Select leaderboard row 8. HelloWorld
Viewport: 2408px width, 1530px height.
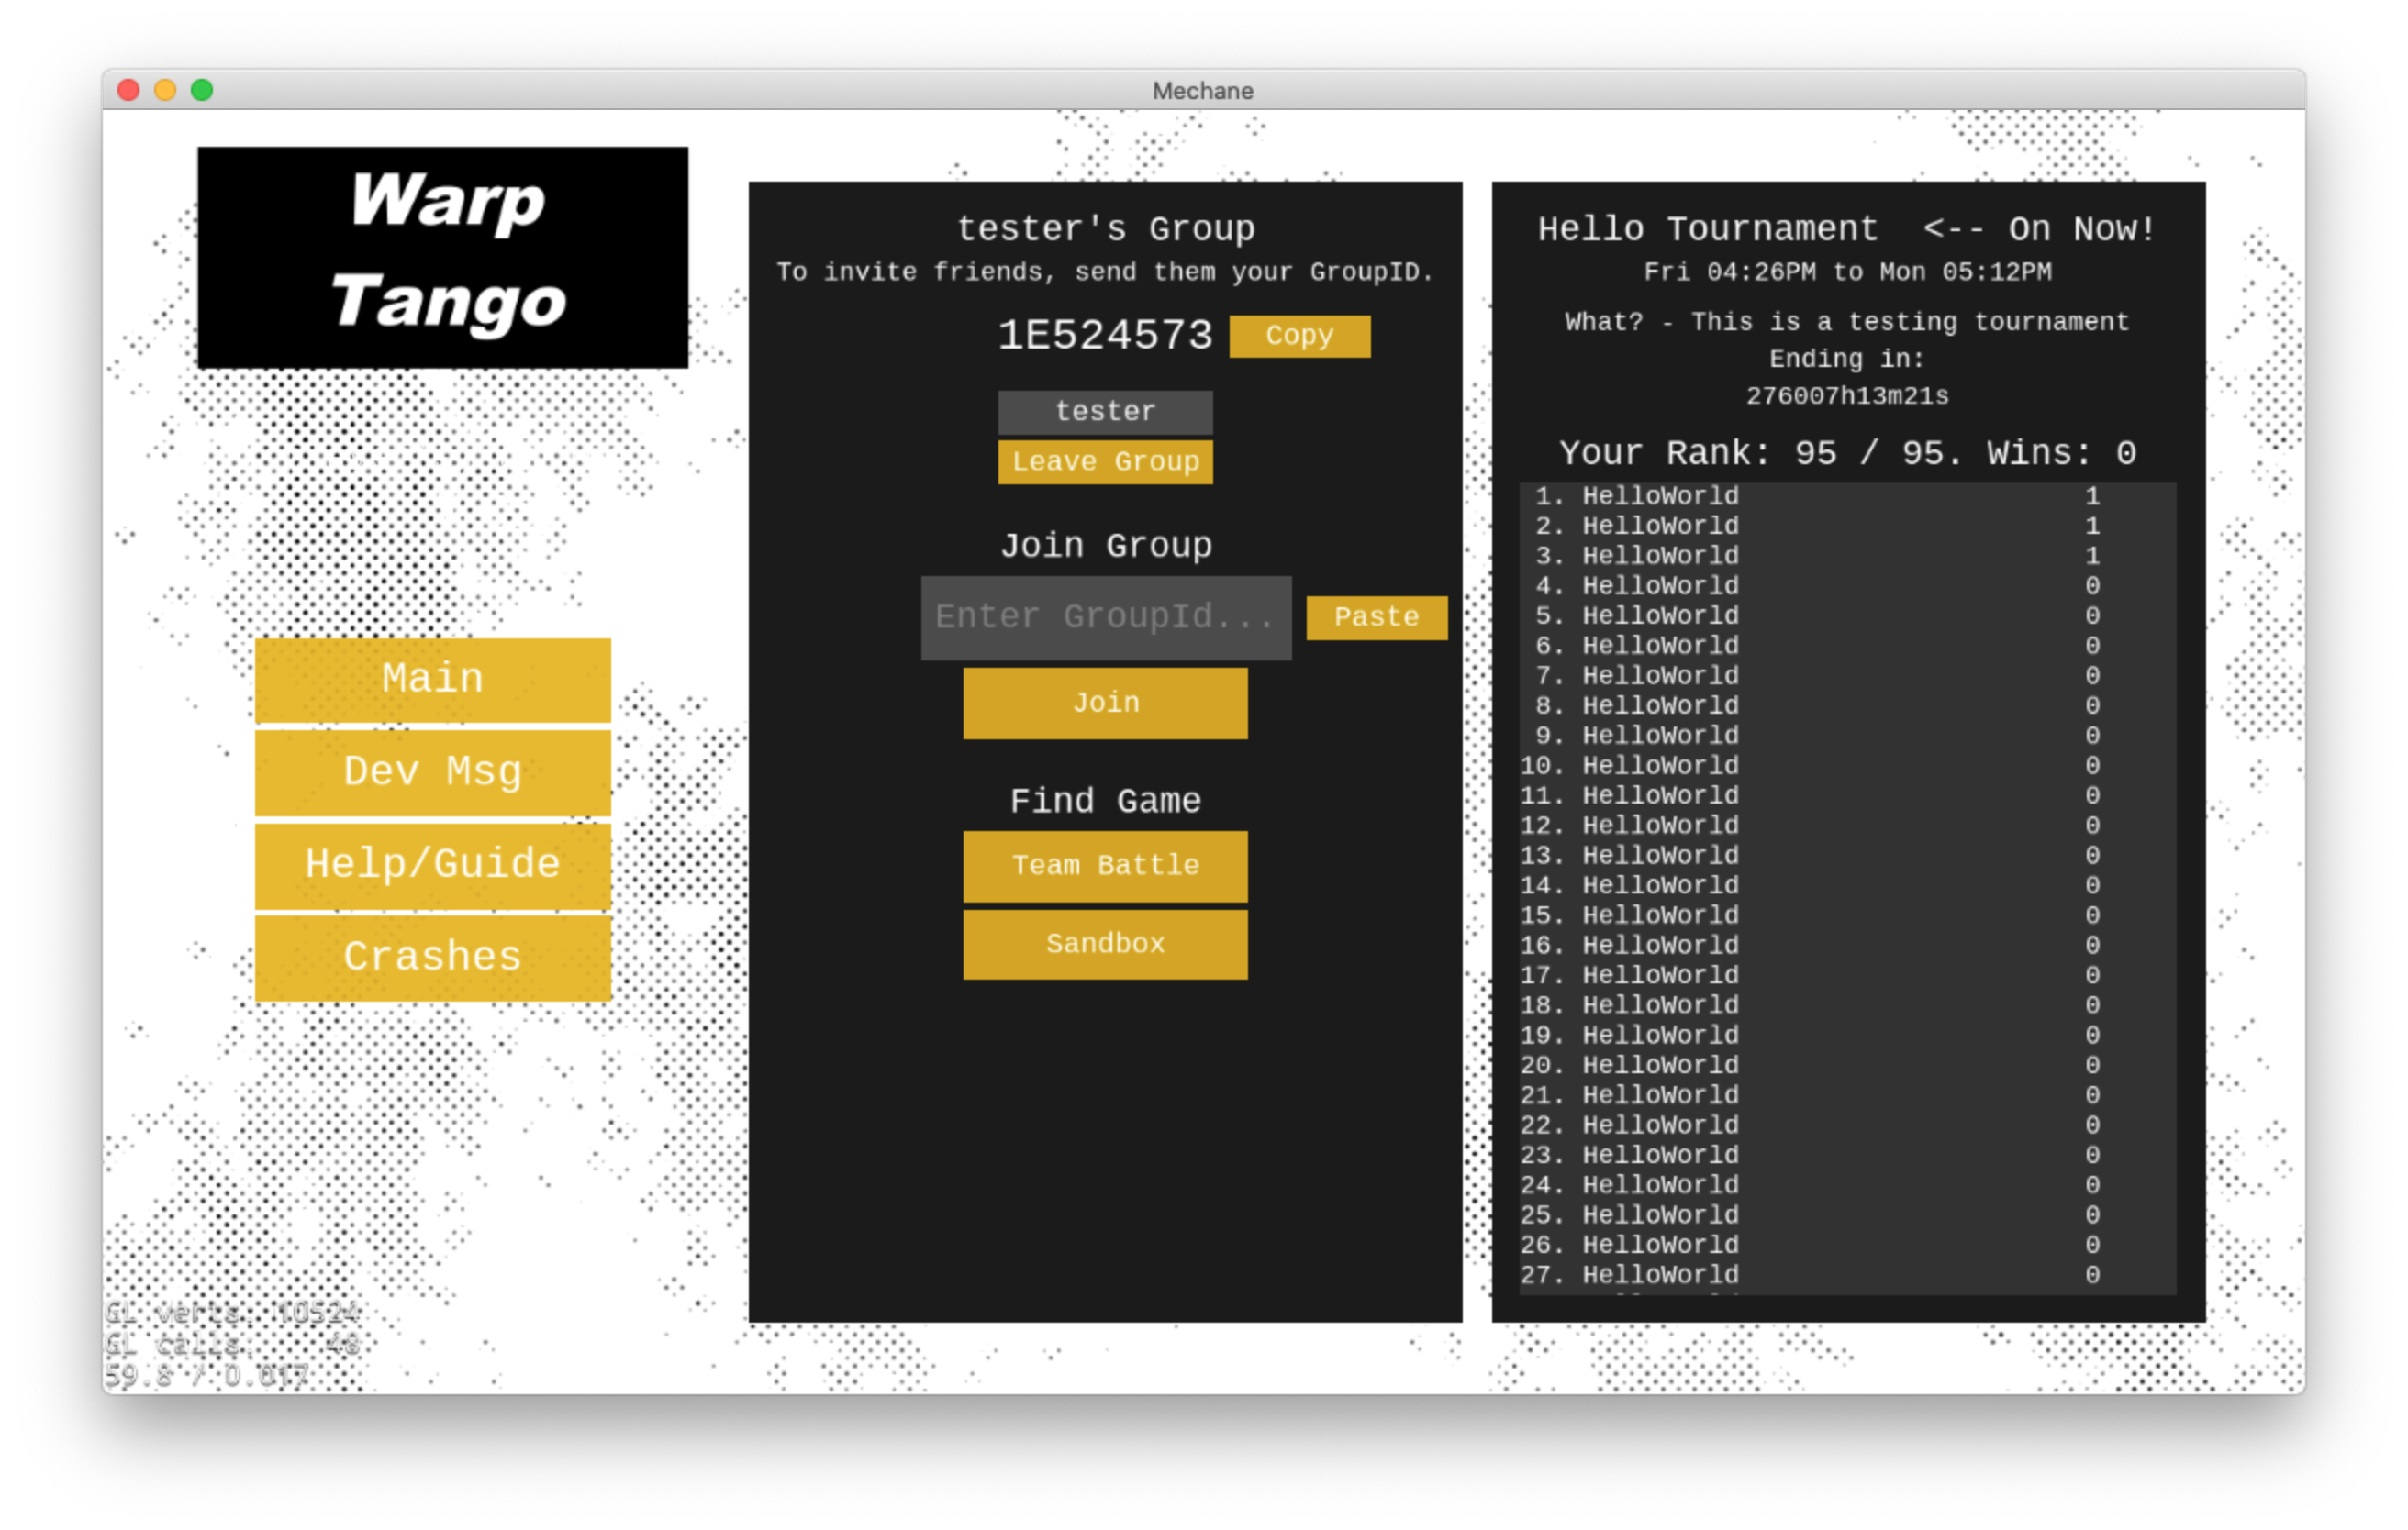point(1847,706)
